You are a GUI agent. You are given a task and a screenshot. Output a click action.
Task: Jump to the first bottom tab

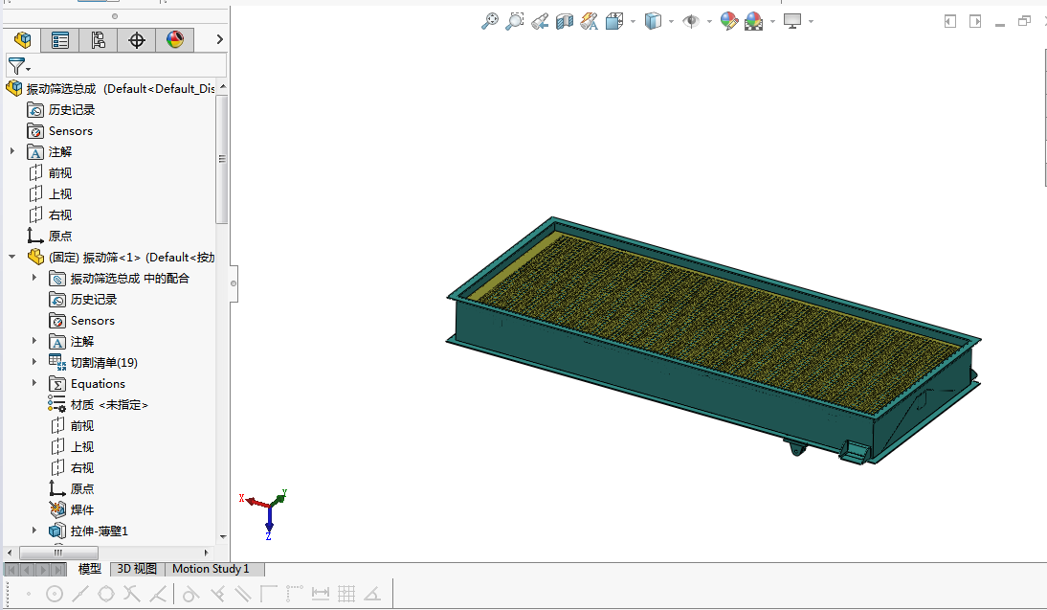tap(11, 570)
